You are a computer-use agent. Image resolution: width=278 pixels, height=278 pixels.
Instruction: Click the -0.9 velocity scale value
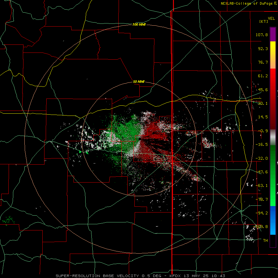263,131
